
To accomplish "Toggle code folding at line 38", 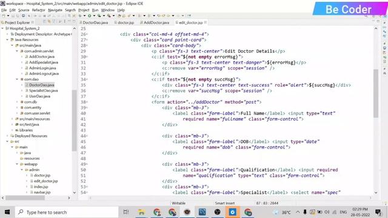I will (x=87, y=102).
